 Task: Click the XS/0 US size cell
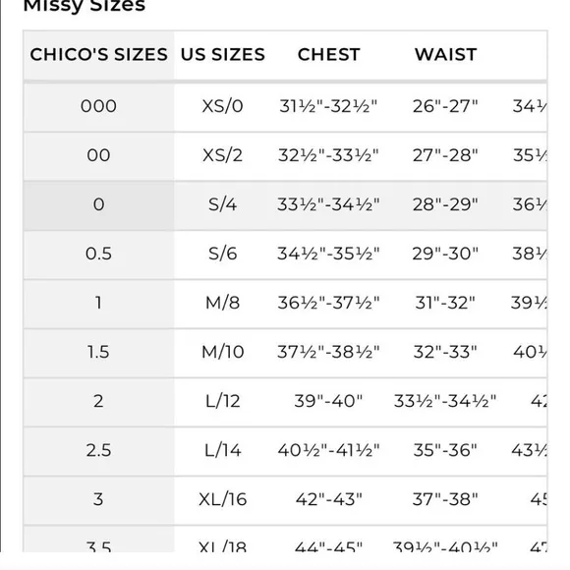[222, 107]
